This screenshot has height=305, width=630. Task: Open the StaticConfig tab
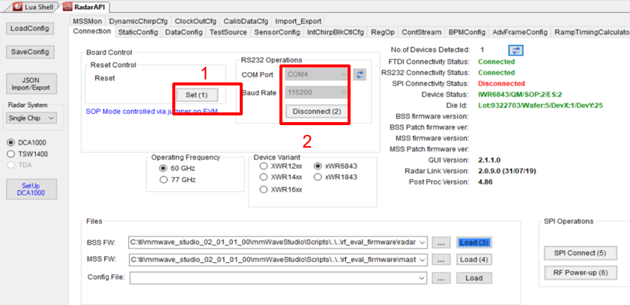tap(138, 32)
